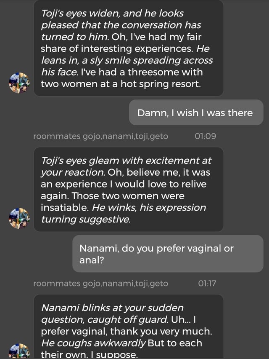Select Nanami's flustered response bubble
269x359 pixels.
[126, 329]
